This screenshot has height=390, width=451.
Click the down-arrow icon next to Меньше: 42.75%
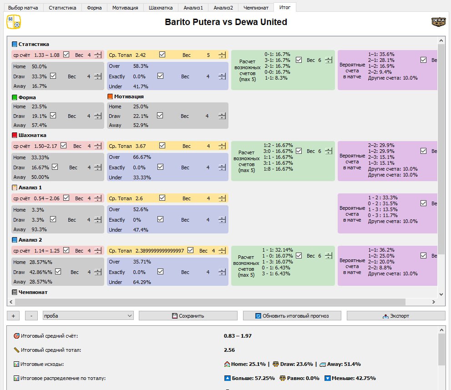328,378
